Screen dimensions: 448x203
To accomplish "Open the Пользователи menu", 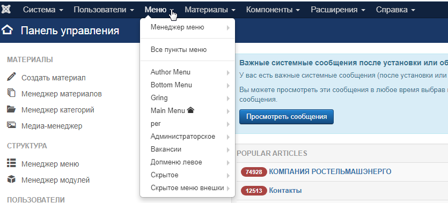I will (104, 10).
